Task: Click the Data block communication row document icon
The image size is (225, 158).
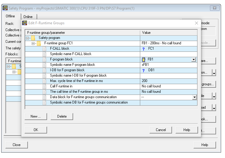Action: point(44,97)
